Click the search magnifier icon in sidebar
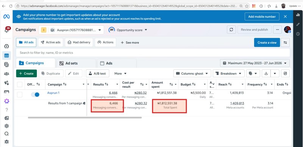The image size is (303, 147). tap(6, 134)
